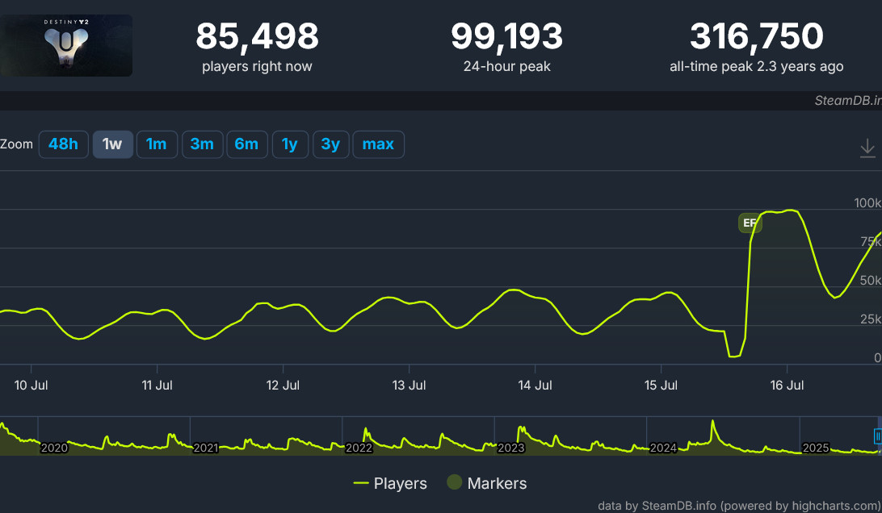The image size is (882, 513).
Task: Click the 10 Jul axis label
Action: 31,386
